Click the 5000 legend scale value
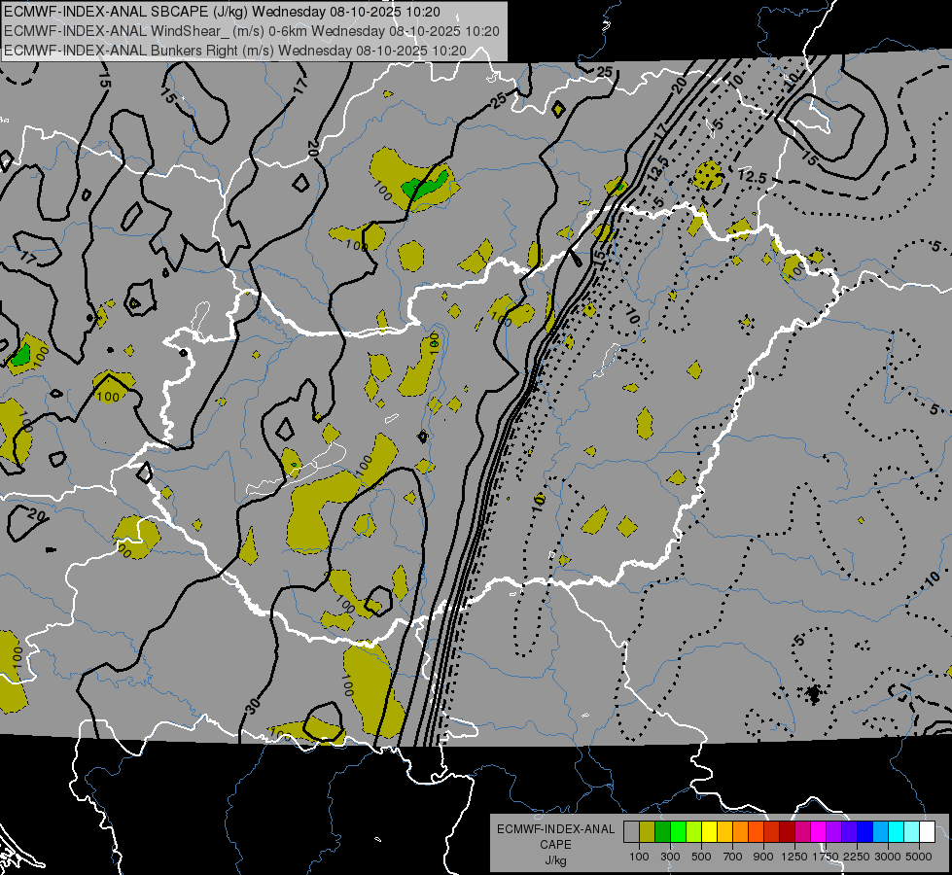The height and width of the screenshot is (875, 952). point(919,857)
